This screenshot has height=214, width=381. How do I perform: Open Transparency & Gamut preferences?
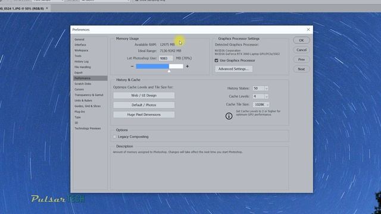tap(89, 95)
